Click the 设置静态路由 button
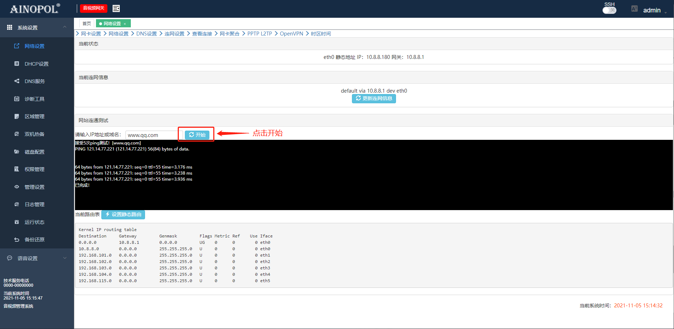The height and width of the screenshot is (329, 674). tap(123, 214)
